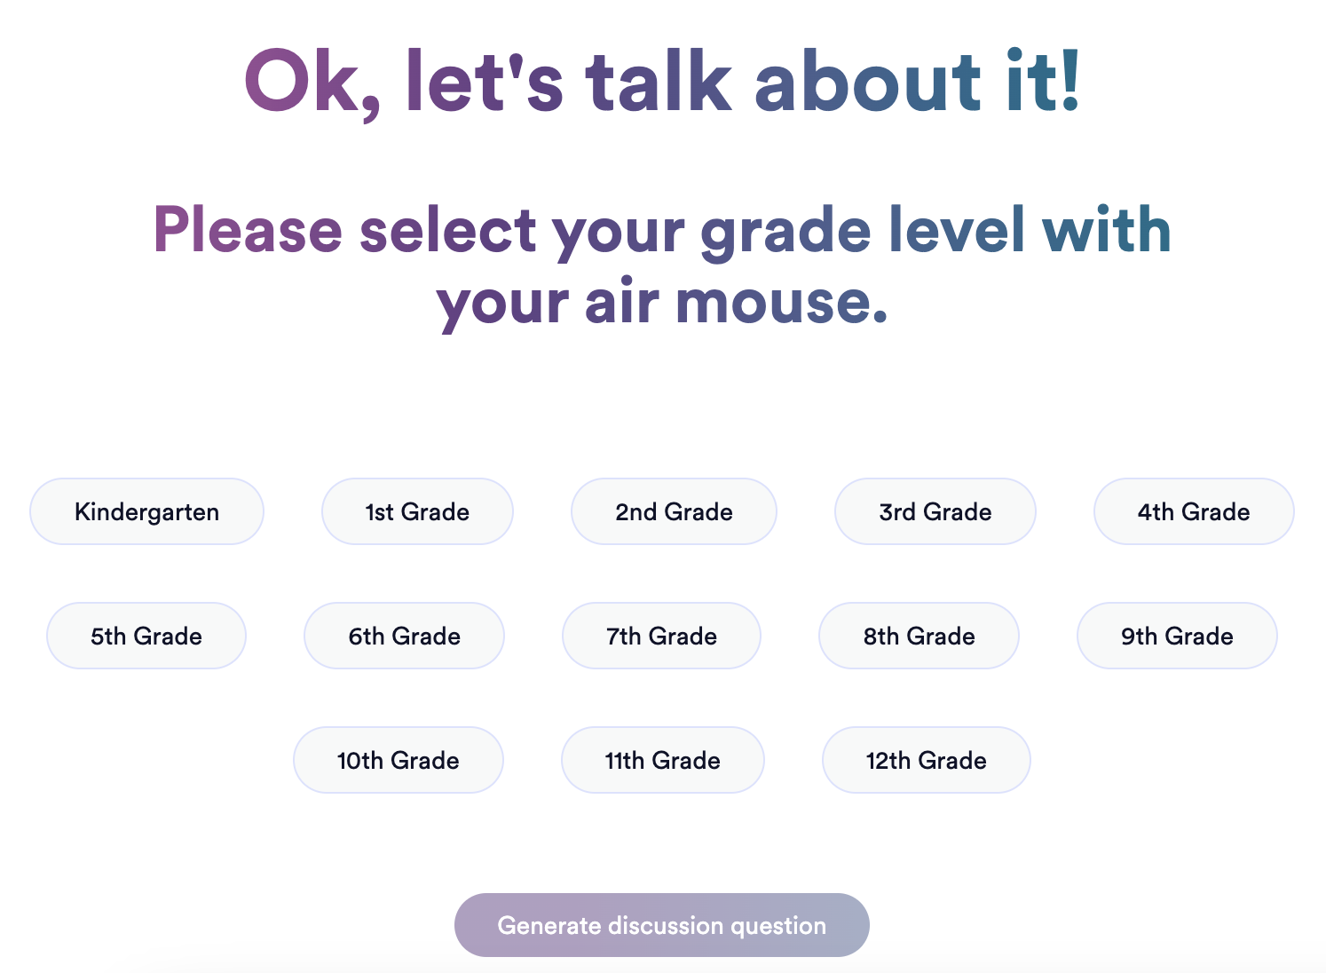Pick the 2nd Grade button

pos(674,511)
